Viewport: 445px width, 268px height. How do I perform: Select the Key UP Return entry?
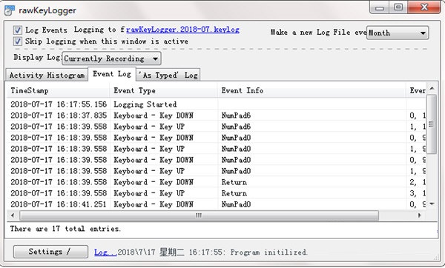coord(217,193)
